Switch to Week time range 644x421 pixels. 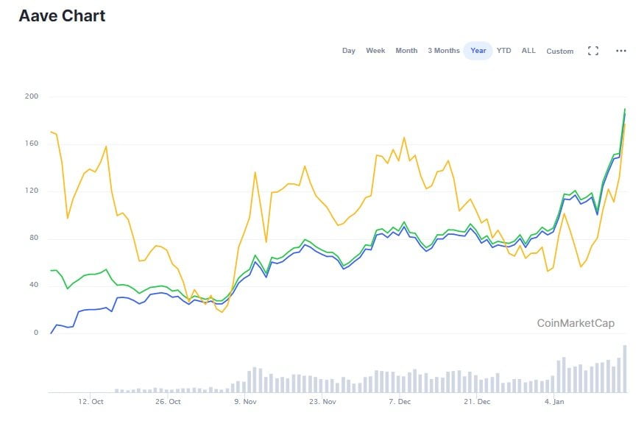tap(375, 51)
